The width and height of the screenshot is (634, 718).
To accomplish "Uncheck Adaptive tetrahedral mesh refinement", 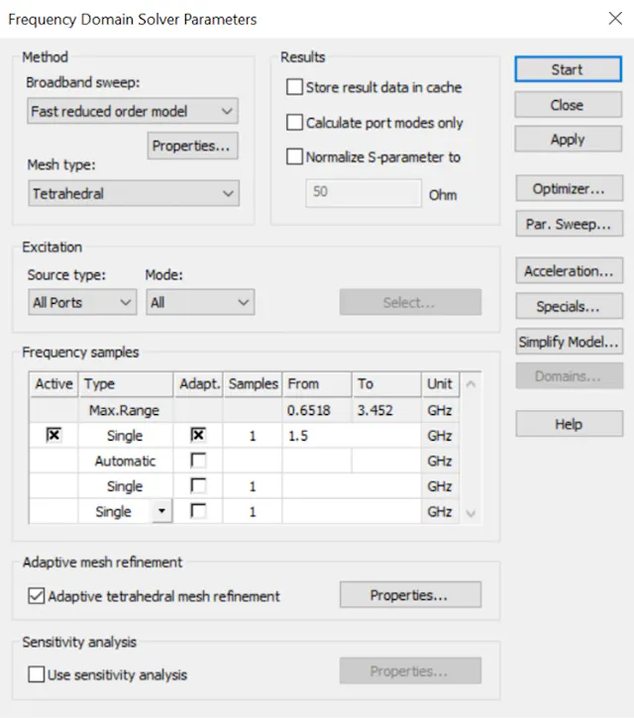I will tap(37, 596).
